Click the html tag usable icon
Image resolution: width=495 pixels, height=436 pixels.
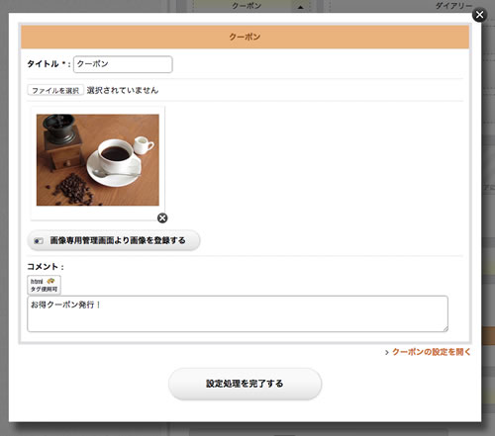pos(44,285)
